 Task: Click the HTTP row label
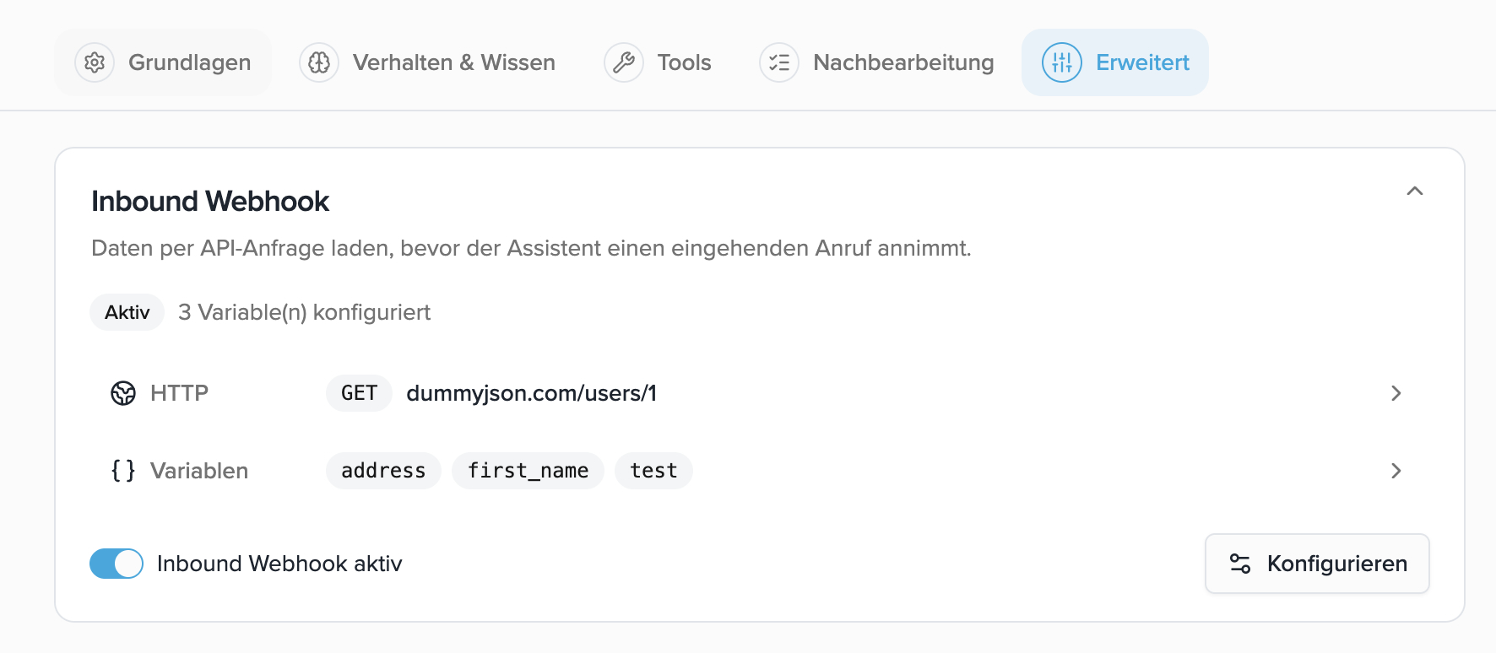tap(179, 393)
